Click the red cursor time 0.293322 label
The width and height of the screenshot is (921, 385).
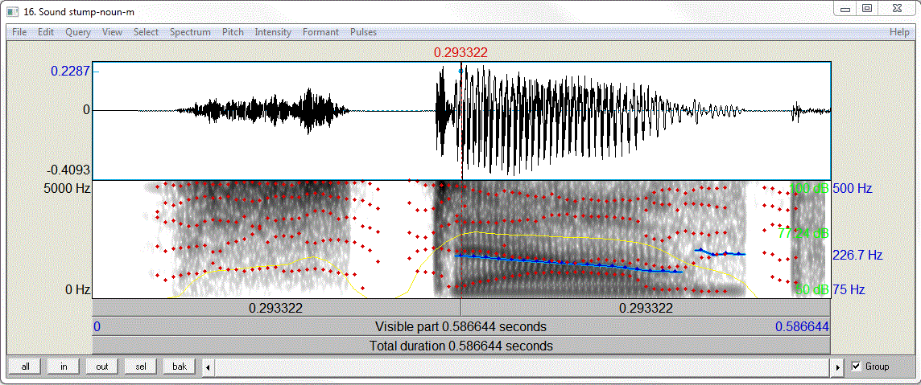point(460,53)
